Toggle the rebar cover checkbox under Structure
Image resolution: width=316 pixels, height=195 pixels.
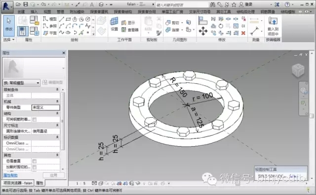35,120
